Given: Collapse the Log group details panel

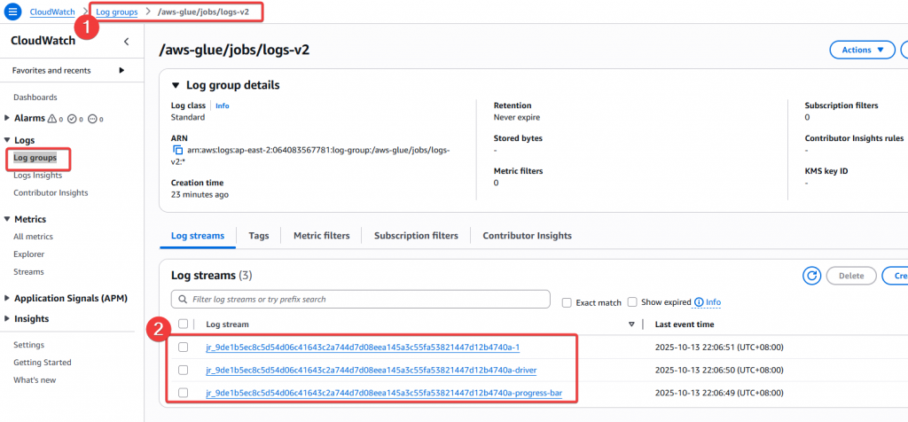Looking at the screenshot, I should tap(176, 85).
